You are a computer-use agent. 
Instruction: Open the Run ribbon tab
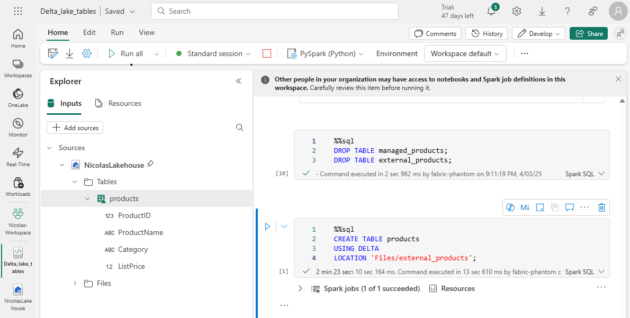coord(117,32)
